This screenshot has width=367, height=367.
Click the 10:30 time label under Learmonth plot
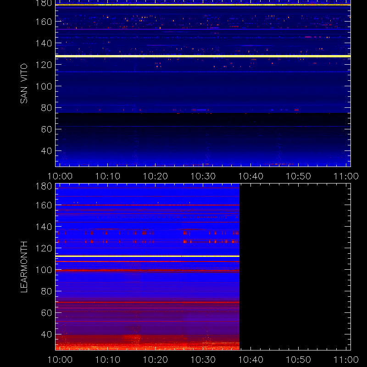203,360
